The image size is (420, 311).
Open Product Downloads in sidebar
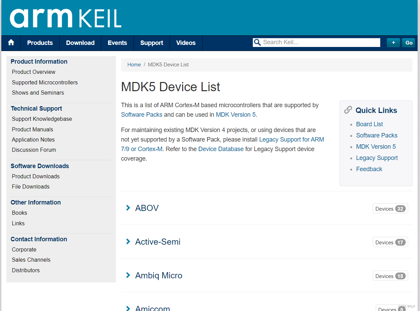click(x=36, y=176)
